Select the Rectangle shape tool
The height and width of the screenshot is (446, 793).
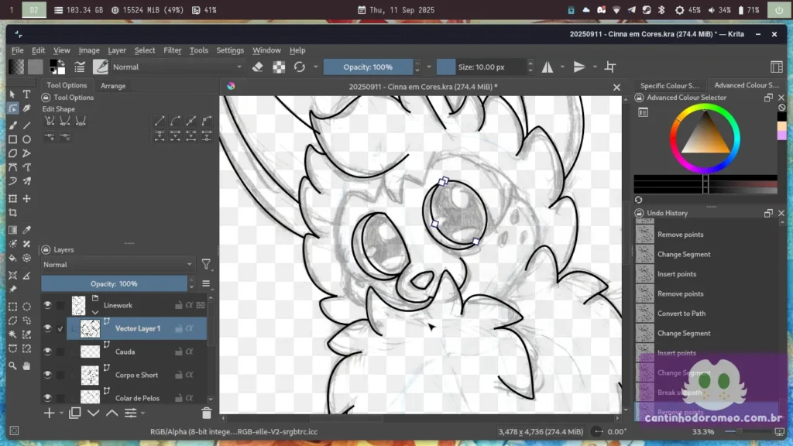coord(12,139)
